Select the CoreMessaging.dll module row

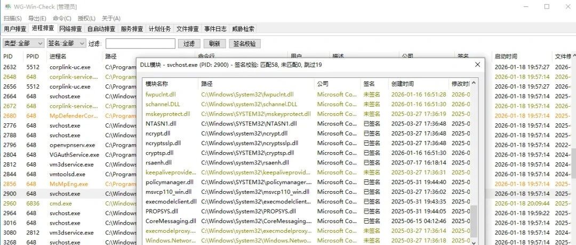pos(307,221)
